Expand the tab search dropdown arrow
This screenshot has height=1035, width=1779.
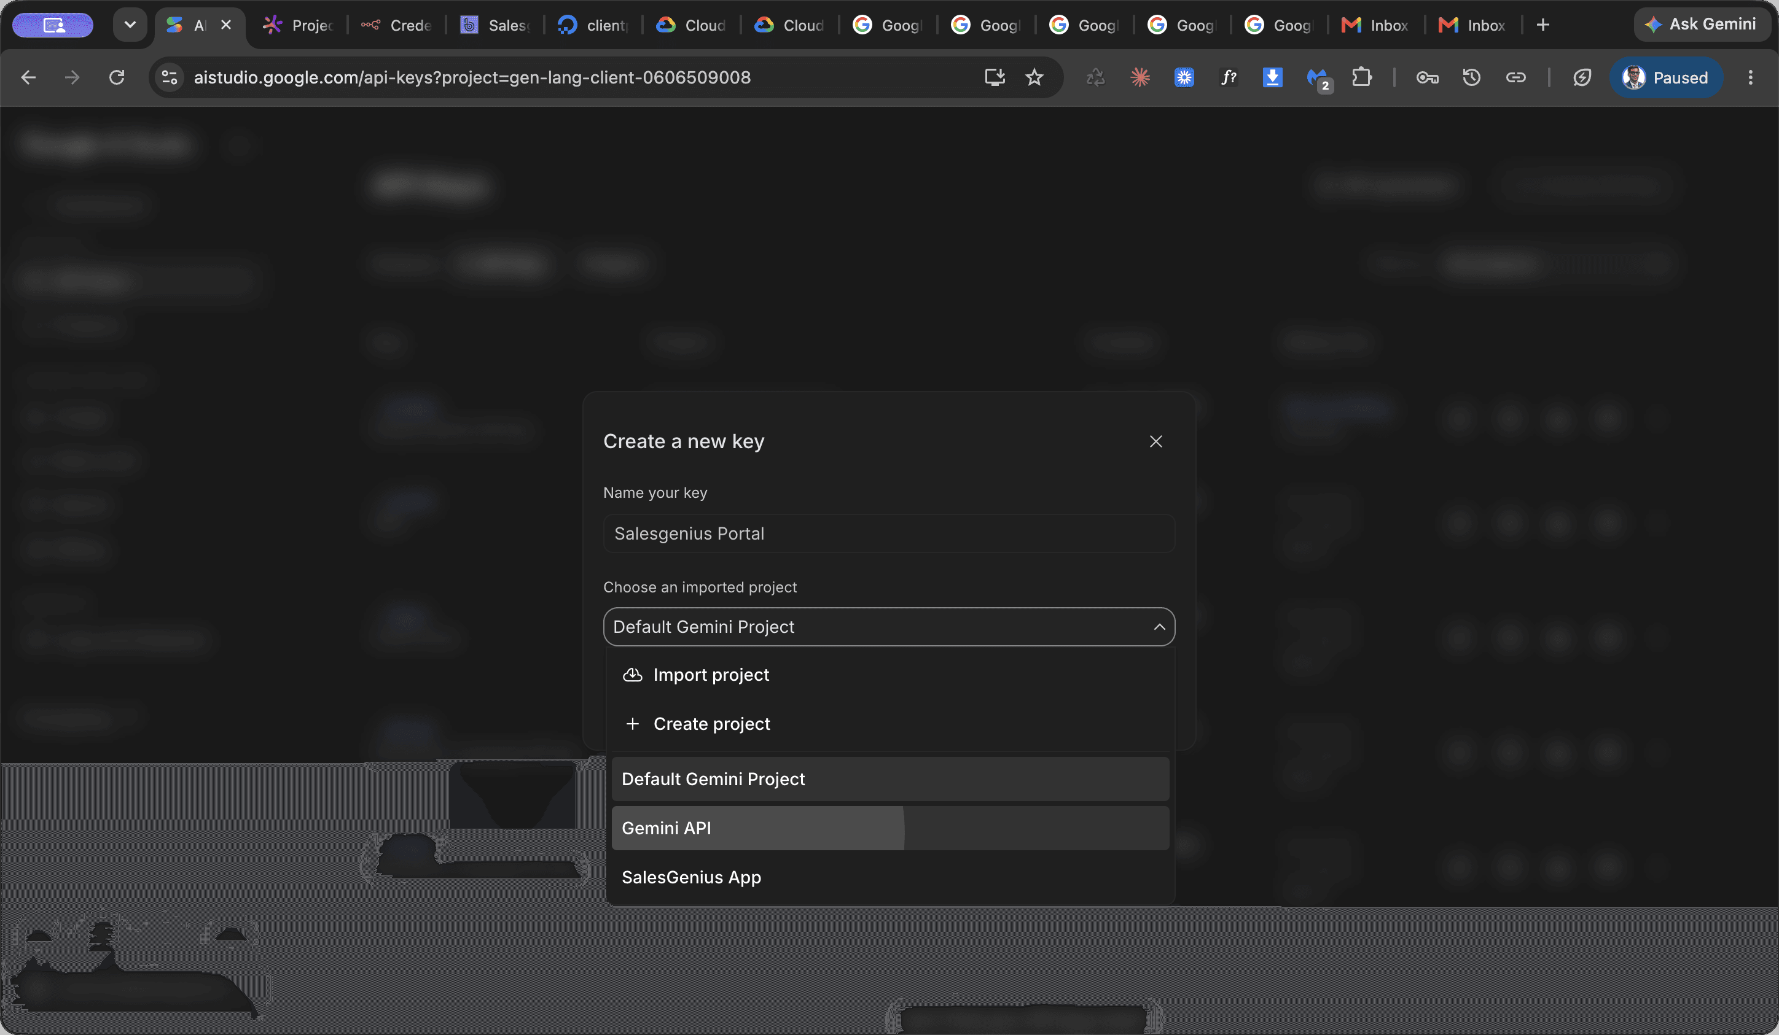[130, 25]
